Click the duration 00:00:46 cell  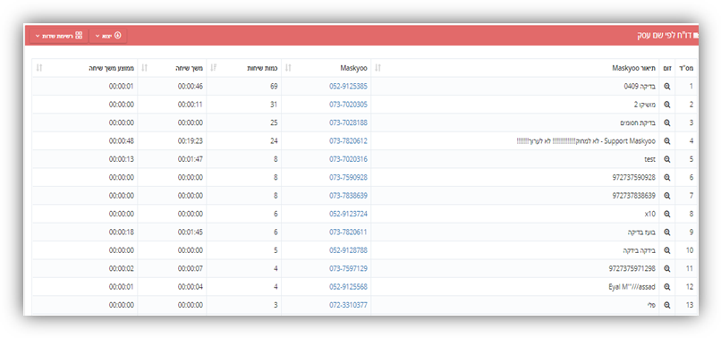coord(172,86)
